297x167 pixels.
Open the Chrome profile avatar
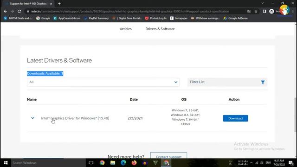[x=271, y=11]
